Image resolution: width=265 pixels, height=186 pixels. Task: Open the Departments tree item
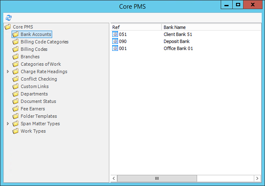point(34,94)
